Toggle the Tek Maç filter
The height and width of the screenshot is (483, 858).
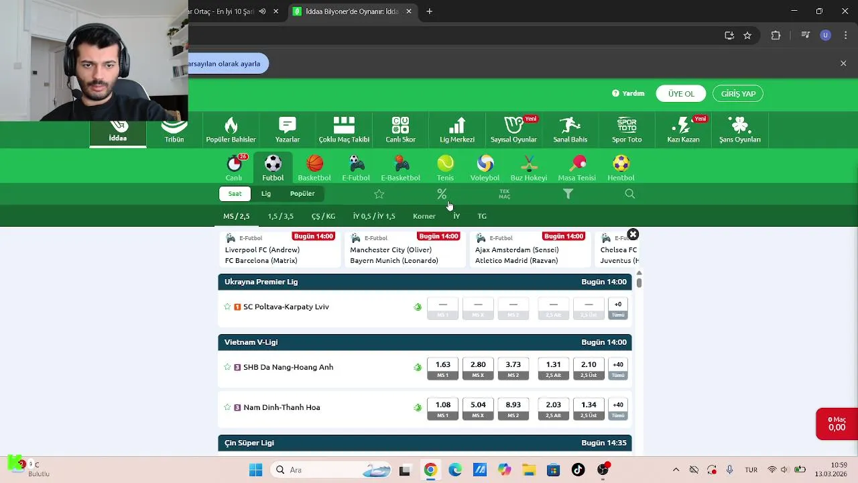click(x=505, y=194)
